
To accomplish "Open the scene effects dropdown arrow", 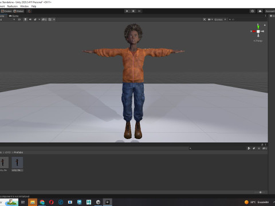I will click(40, 19).
